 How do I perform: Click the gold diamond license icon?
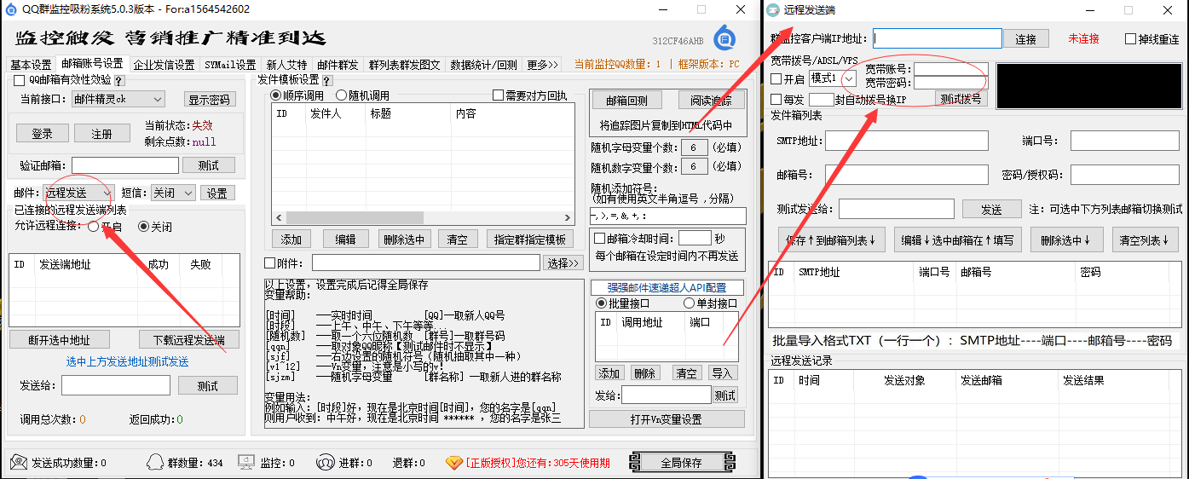[x=454, y=463]
